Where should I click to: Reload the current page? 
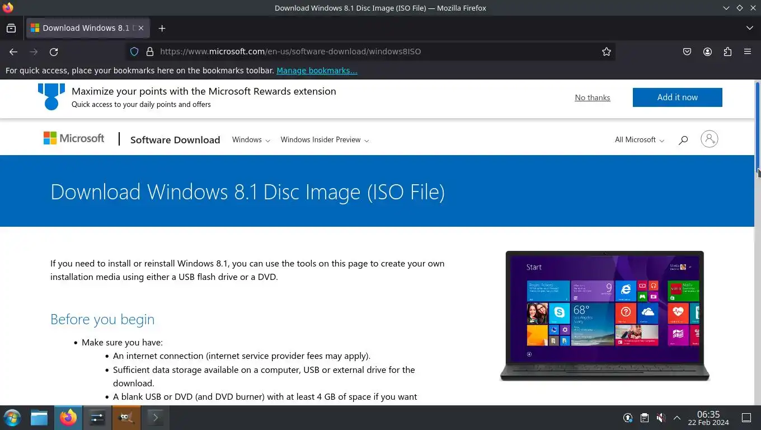click(x=54, y=52)
